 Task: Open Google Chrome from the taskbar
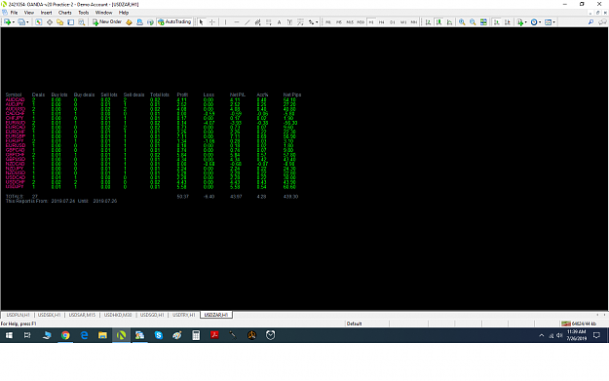(x=65, y=335)
